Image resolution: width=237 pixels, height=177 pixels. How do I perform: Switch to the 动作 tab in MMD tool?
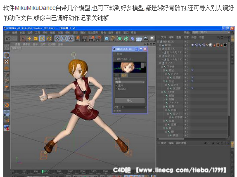tap(124, 76)
